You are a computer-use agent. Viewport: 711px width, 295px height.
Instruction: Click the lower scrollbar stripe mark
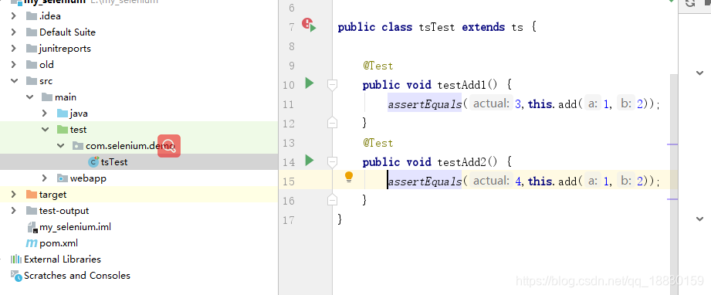[672, 198]
